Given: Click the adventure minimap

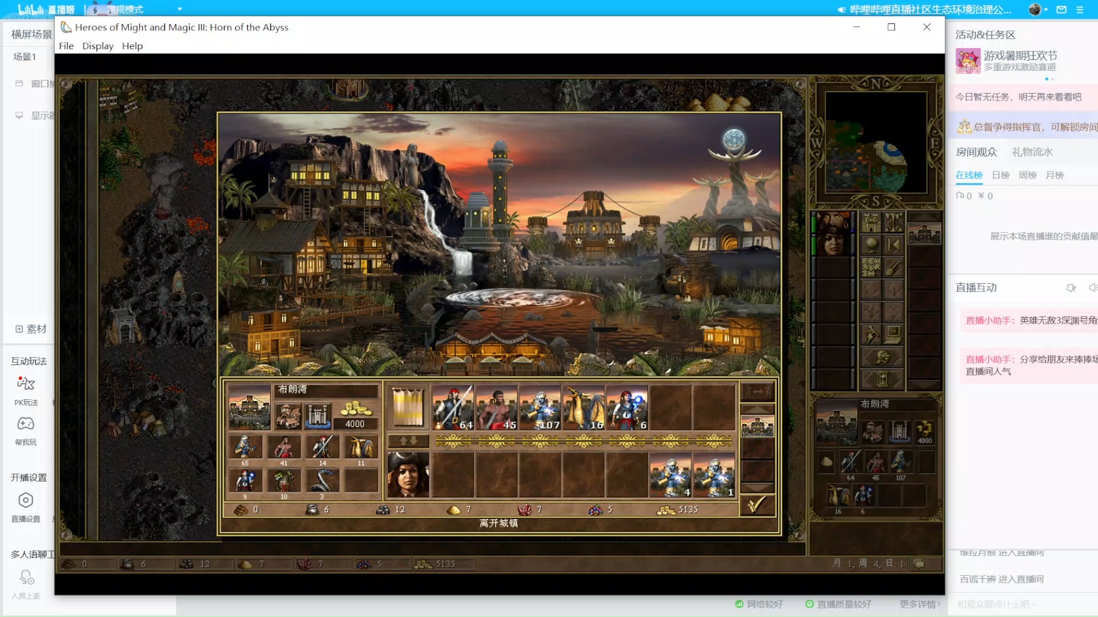Looking at the screenshot, I should 876,143.
